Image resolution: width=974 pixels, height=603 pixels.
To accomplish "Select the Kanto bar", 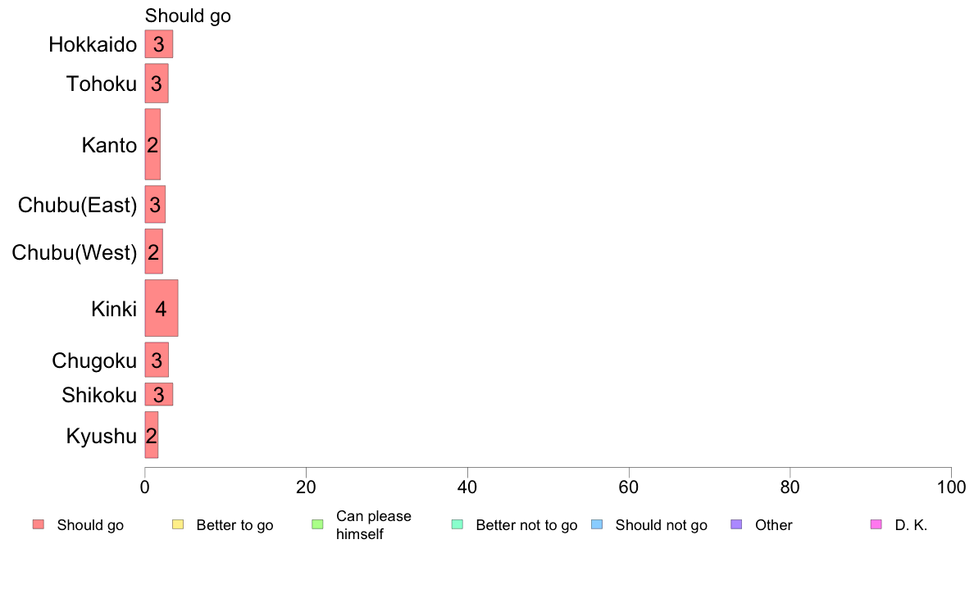I will (x=152, y=145).
